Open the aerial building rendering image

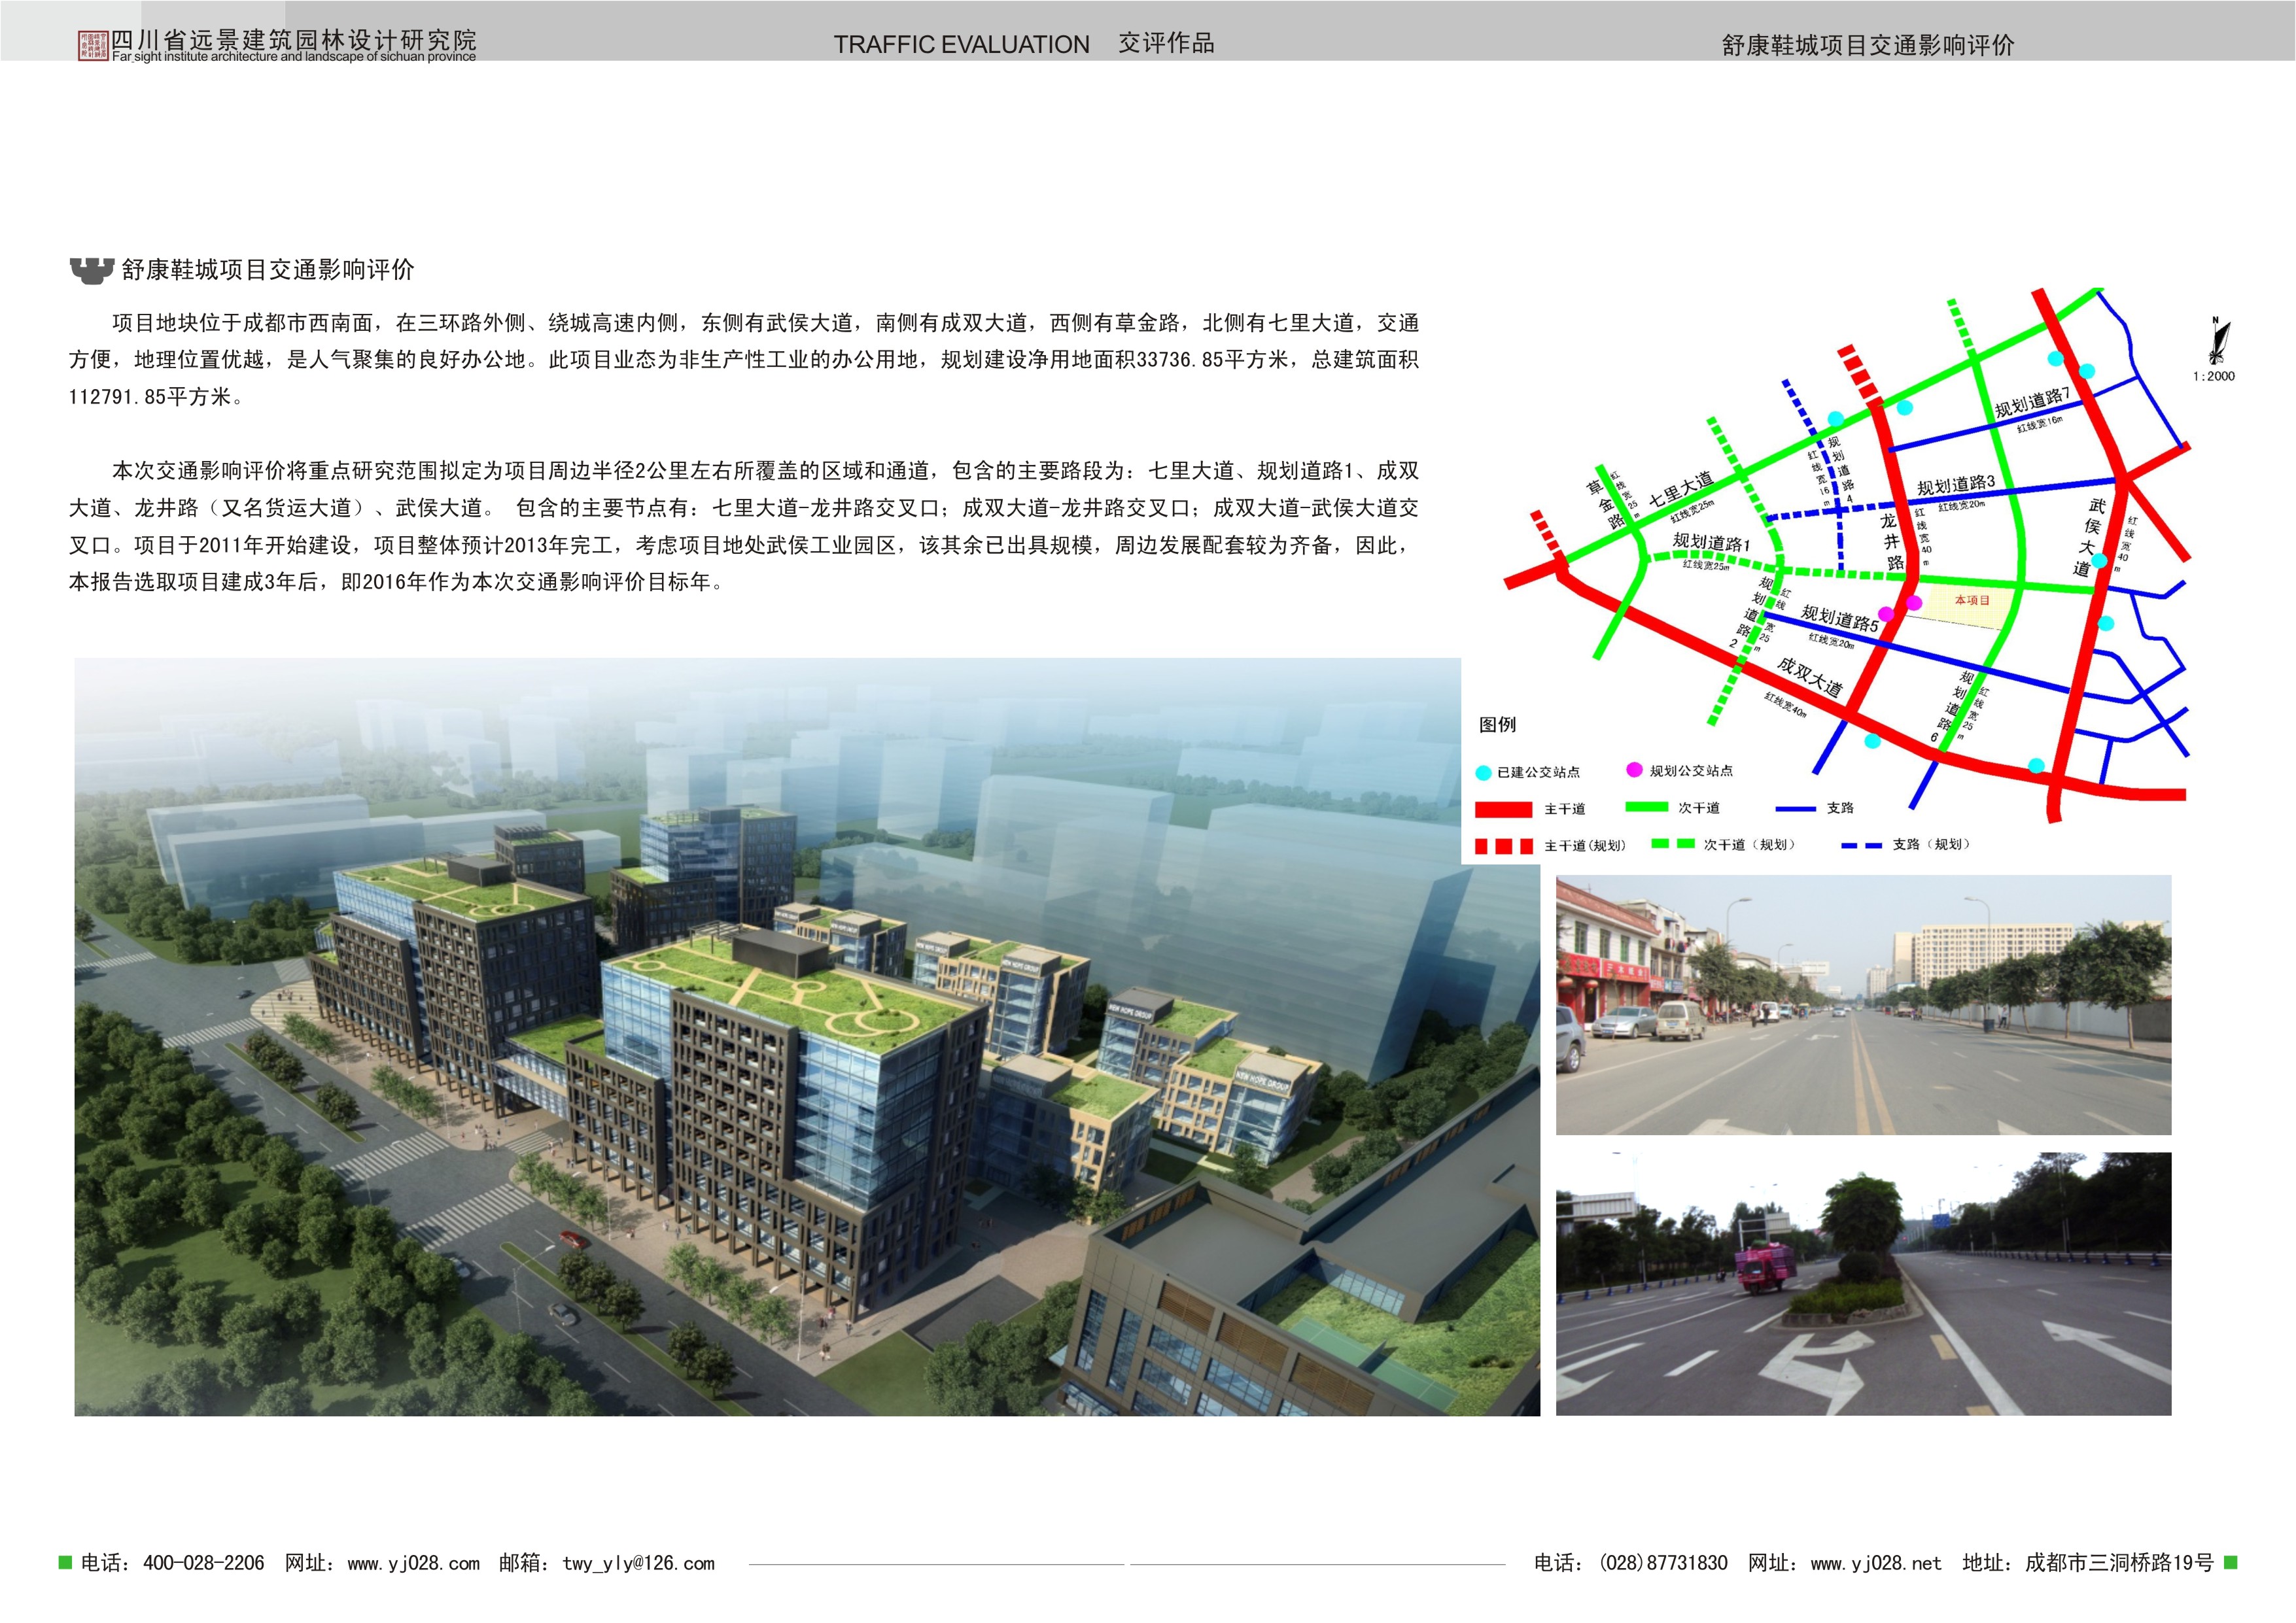tap(807, 1036)
